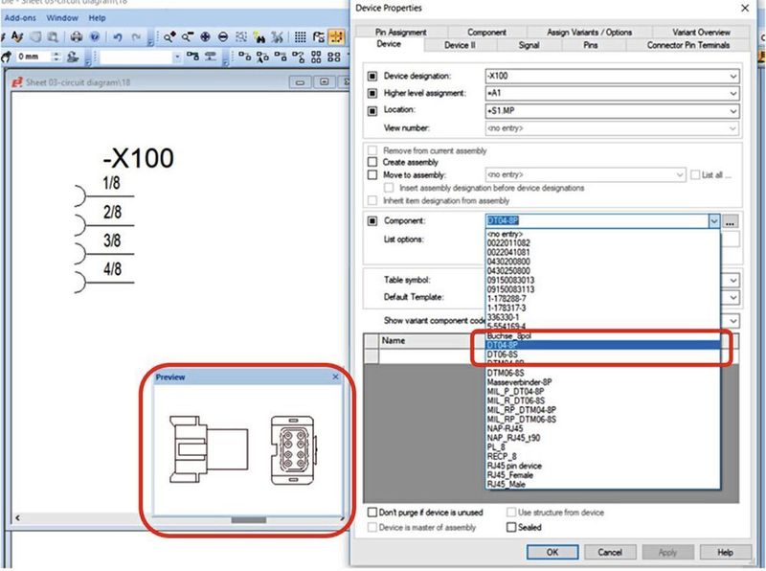
Task: Click the connector drawing in Preview
Action: click(x=243, y=449)
